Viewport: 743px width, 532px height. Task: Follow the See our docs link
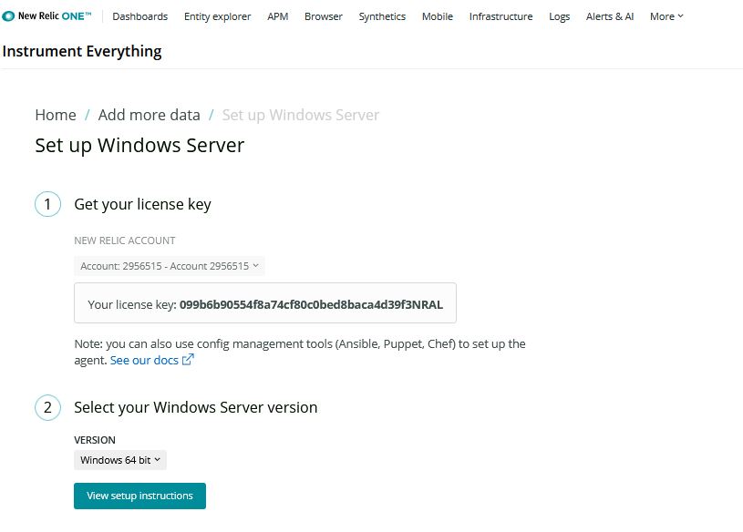144,361
